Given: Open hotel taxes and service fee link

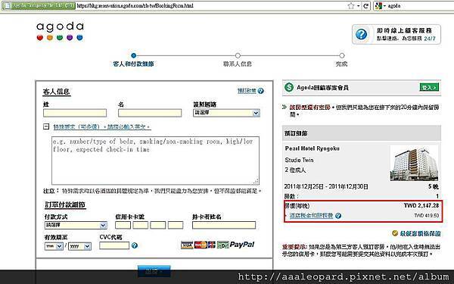Looking at the screenshot, I should click(311, 216).
